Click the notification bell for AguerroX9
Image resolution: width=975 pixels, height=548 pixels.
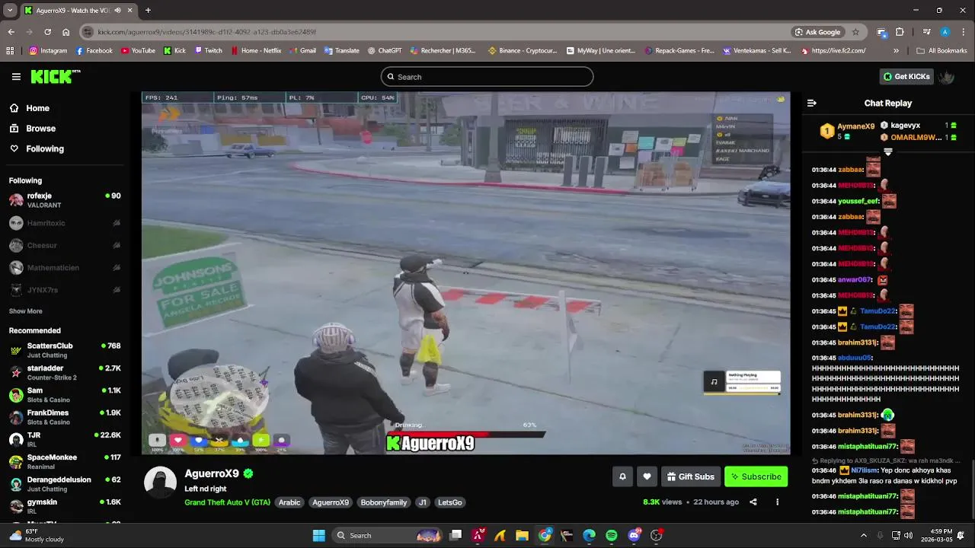pos(622,476)
